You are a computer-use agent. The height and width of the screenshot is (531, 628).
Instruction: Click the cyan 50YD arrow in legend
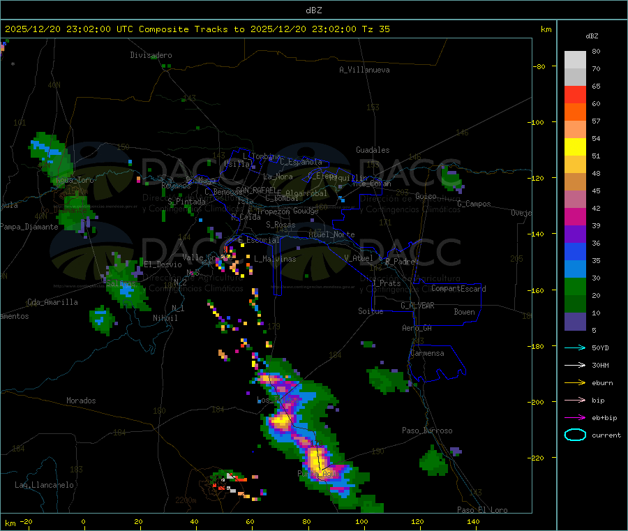pos(575,347)
